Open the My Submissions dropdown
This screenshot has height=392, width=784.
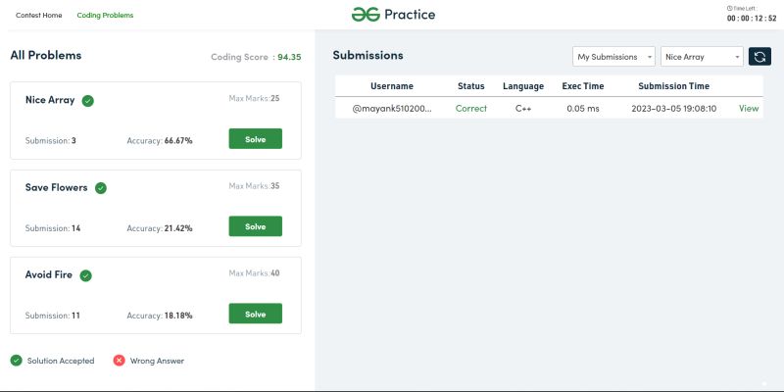pos(613,57)
